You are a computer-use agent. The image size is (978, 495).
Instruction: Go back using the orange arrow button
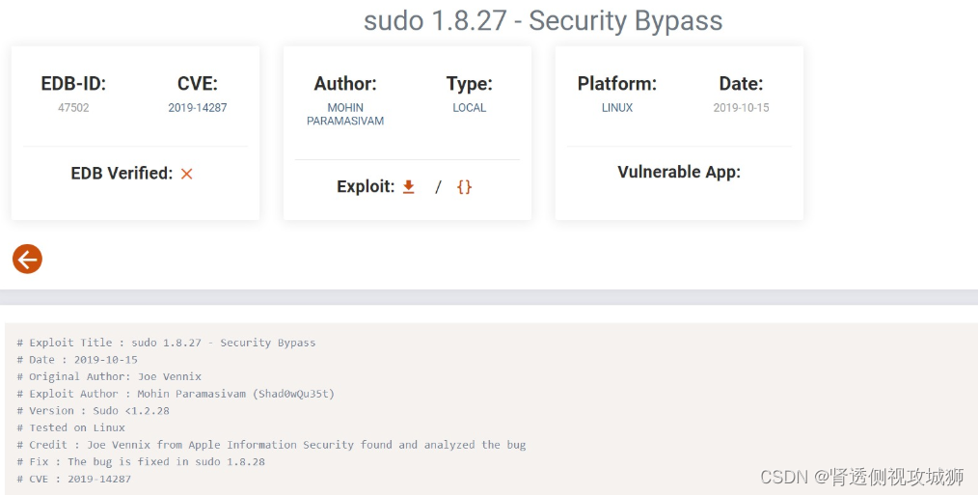coord(27,259)
